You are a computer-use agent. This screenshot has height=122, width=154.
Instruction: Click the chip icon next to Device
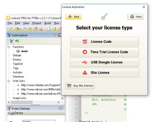pyautogui.click(x=12, y=113)
